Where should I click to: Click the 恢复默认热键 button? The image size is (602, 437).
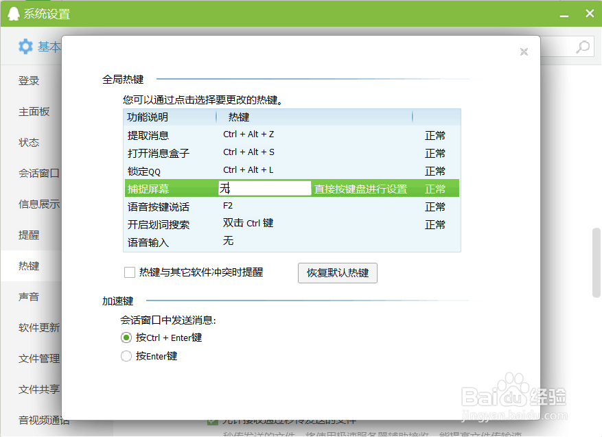click(x=338, y=273)
